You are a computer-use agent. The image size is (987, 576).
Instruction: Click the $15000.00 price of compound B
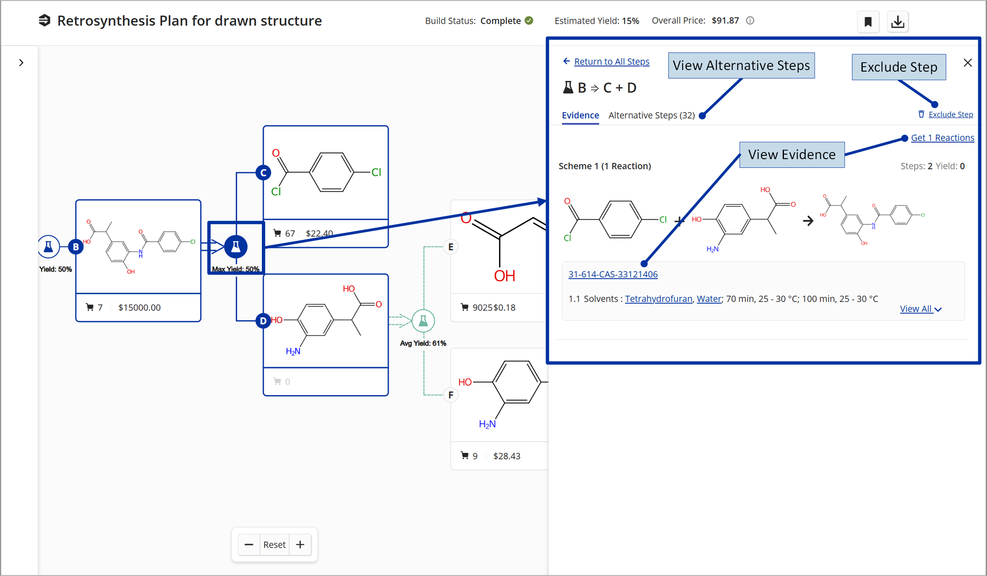139,308
